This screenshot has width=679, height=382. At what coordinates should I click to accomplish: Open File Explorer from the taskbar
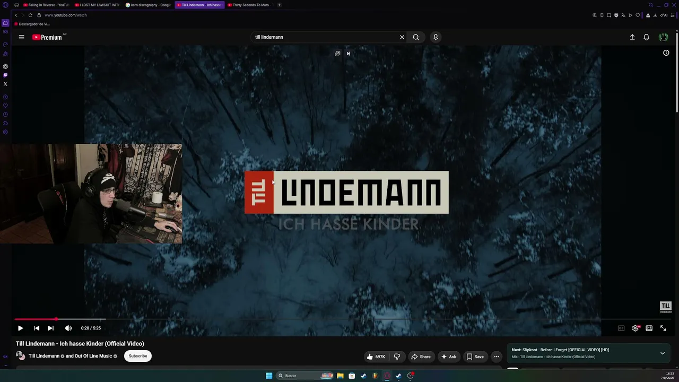pos(340,376)
